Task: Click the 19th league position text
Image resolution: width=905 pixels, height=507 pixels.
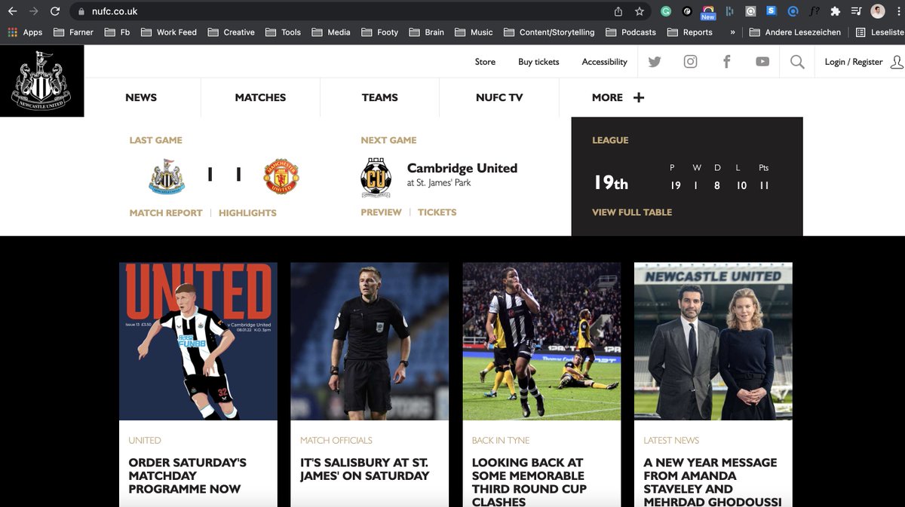Action: click(x=610, y=182)
